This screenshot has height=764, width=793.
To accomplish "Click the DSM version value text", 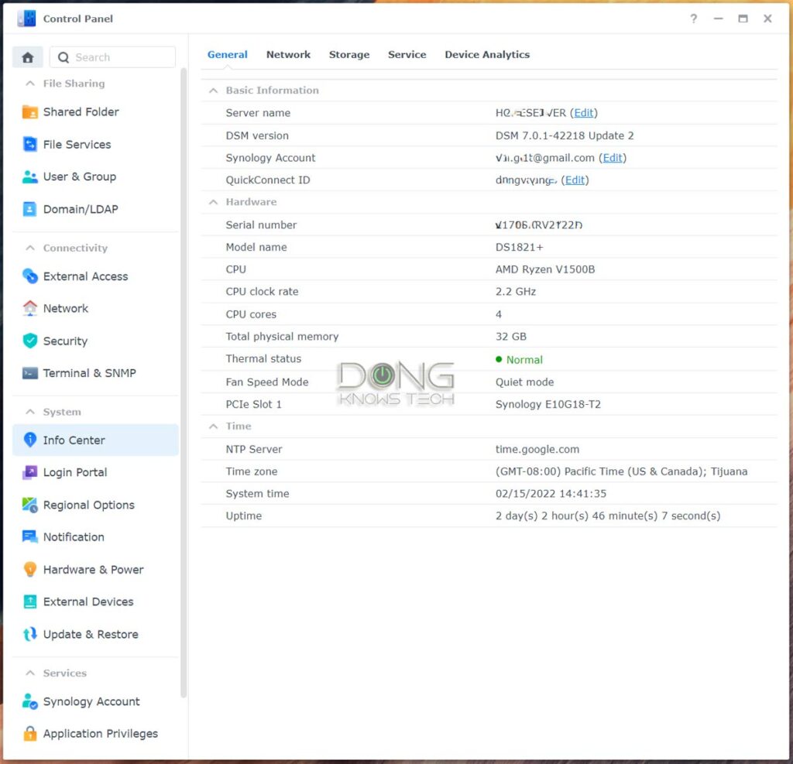I will (x=565, y=135).
